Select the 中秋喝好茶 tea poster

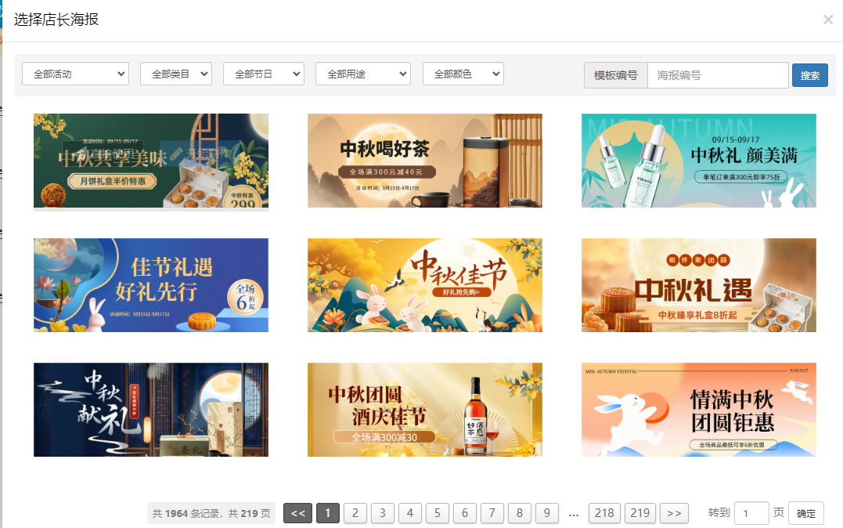point(424,161)
